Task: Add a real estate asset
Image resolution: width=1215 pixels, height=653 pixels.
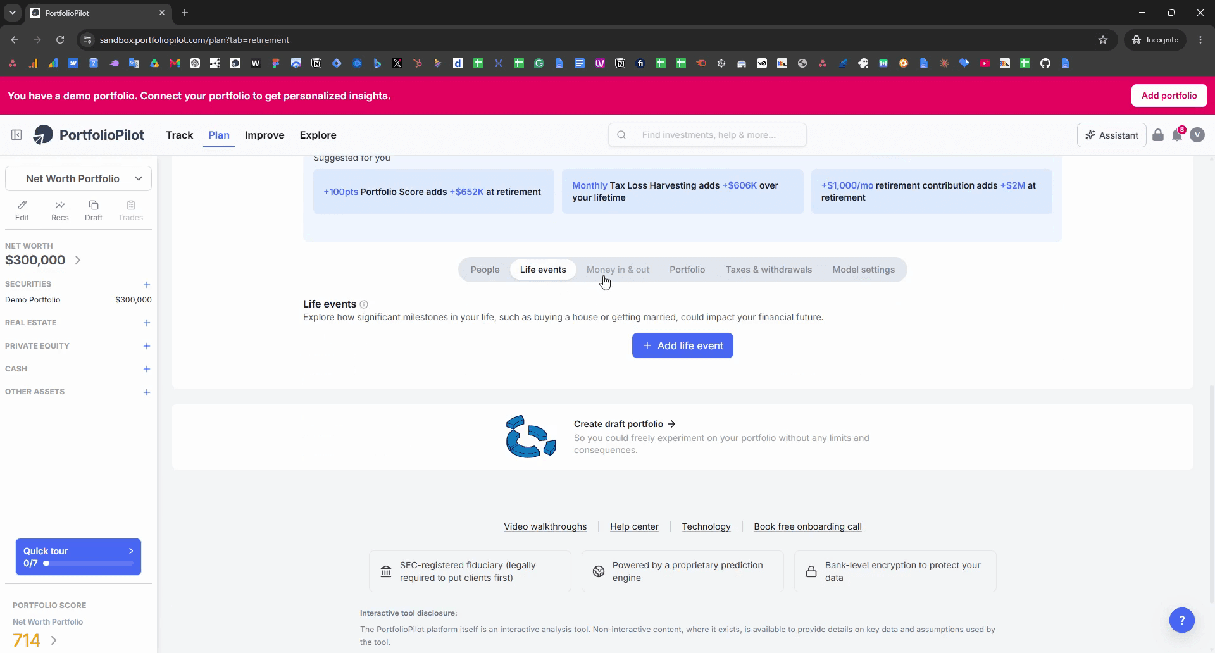Action: (x=147, y=323)
